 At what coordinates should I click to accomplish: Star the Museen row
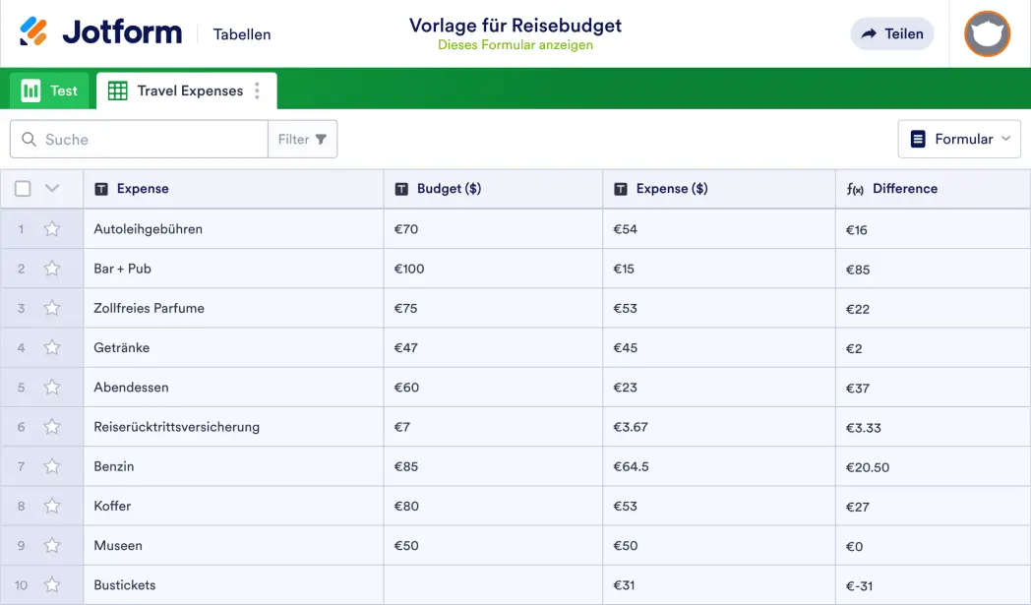52,545
